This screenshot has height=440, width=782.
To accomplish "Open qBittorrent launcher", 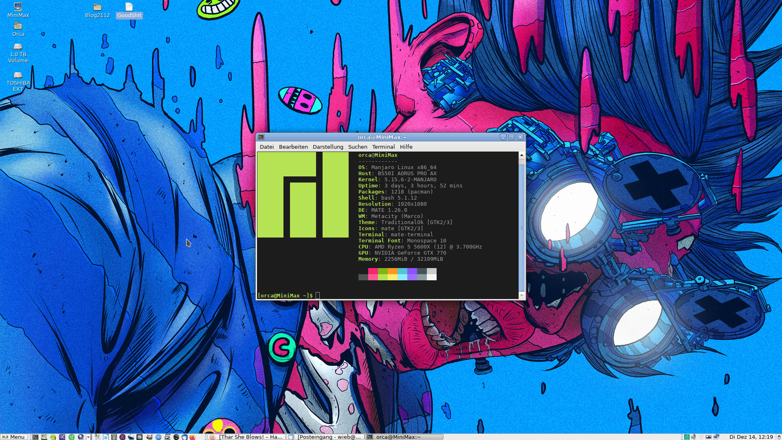I will tap(158, 437).
